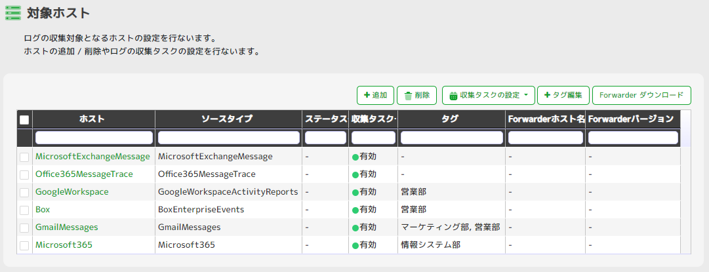Sort by the 収集タスク column header
Image resolution: width=709 pixels, height=272 pixels.
tap(373, 119)
